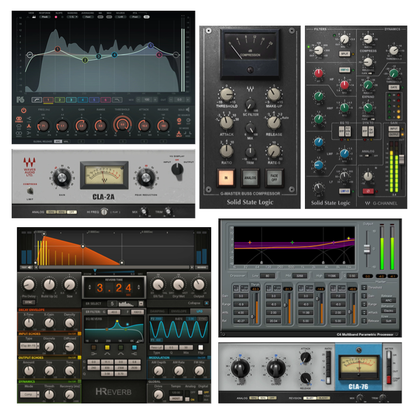
Task: Click H-Reverb Test speaker button
Action: click(26, 267)
